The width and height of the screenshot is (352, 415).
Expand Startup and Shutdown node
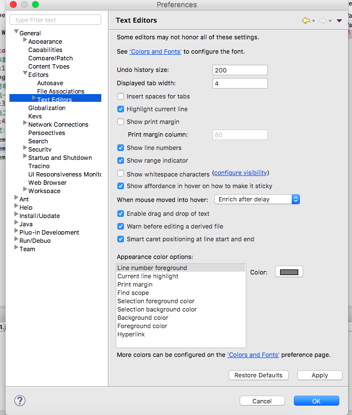tap(25, 156)
